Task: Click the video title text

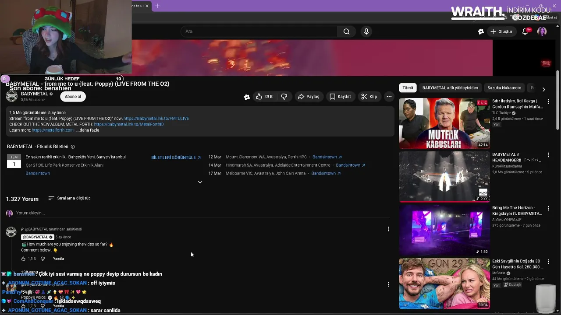Action: (88, 84)
